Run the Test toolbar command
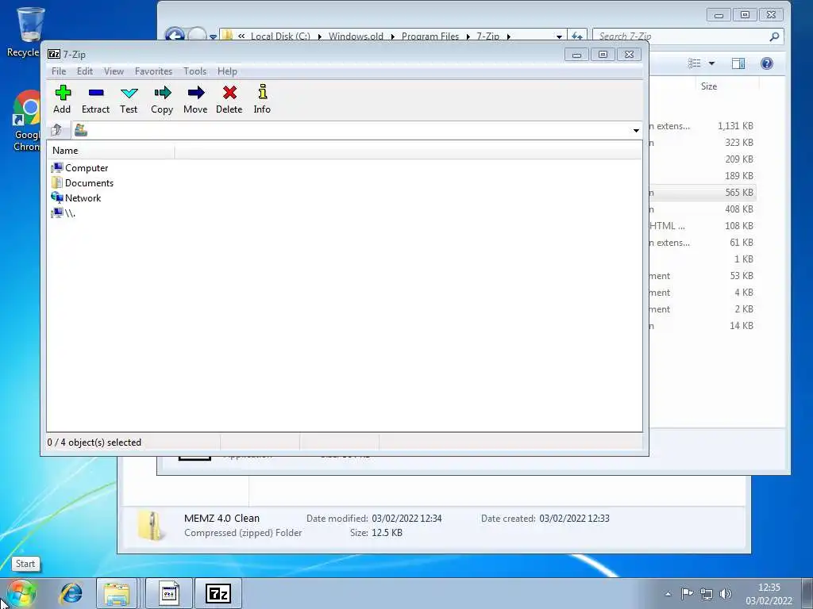 coord(129,99)
